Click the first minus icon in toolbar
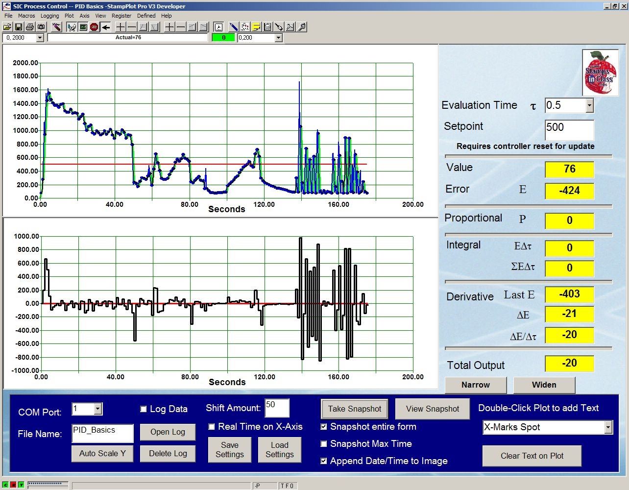The height and width of the screenshot is (490, 629). pos(132,27)
